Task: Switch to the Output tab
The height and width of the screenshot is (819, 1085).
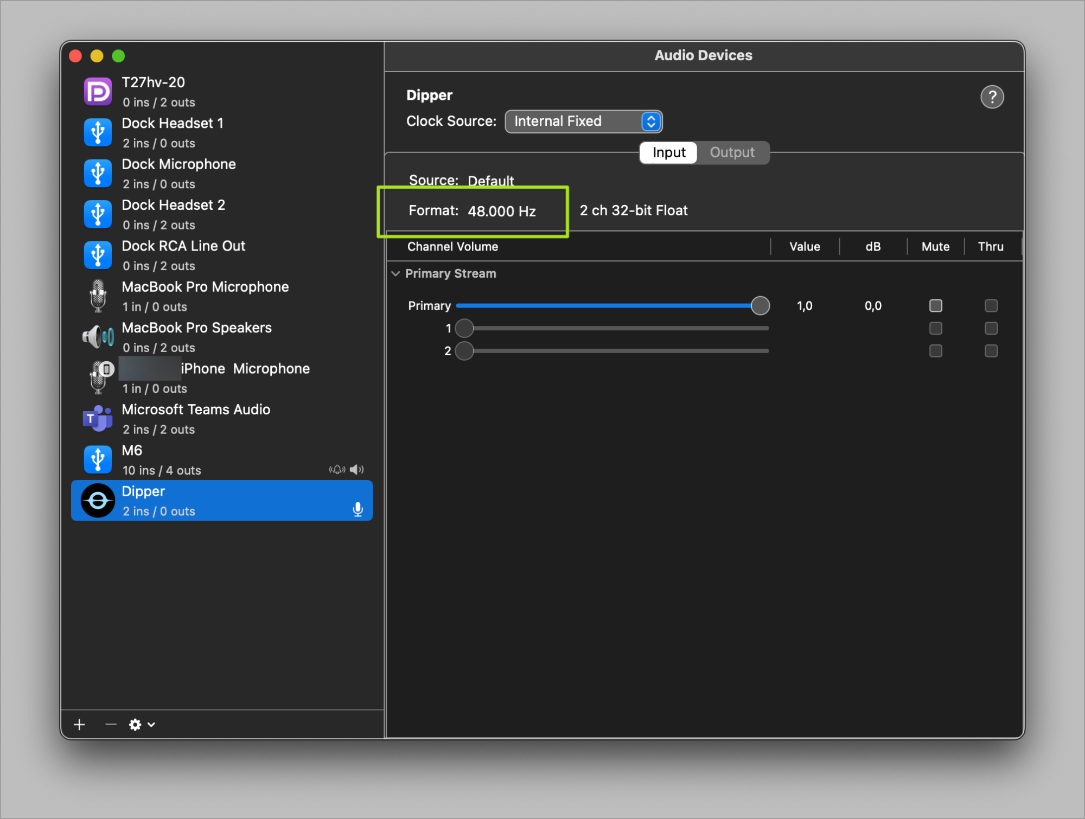Action: click(x=732, y=153)
